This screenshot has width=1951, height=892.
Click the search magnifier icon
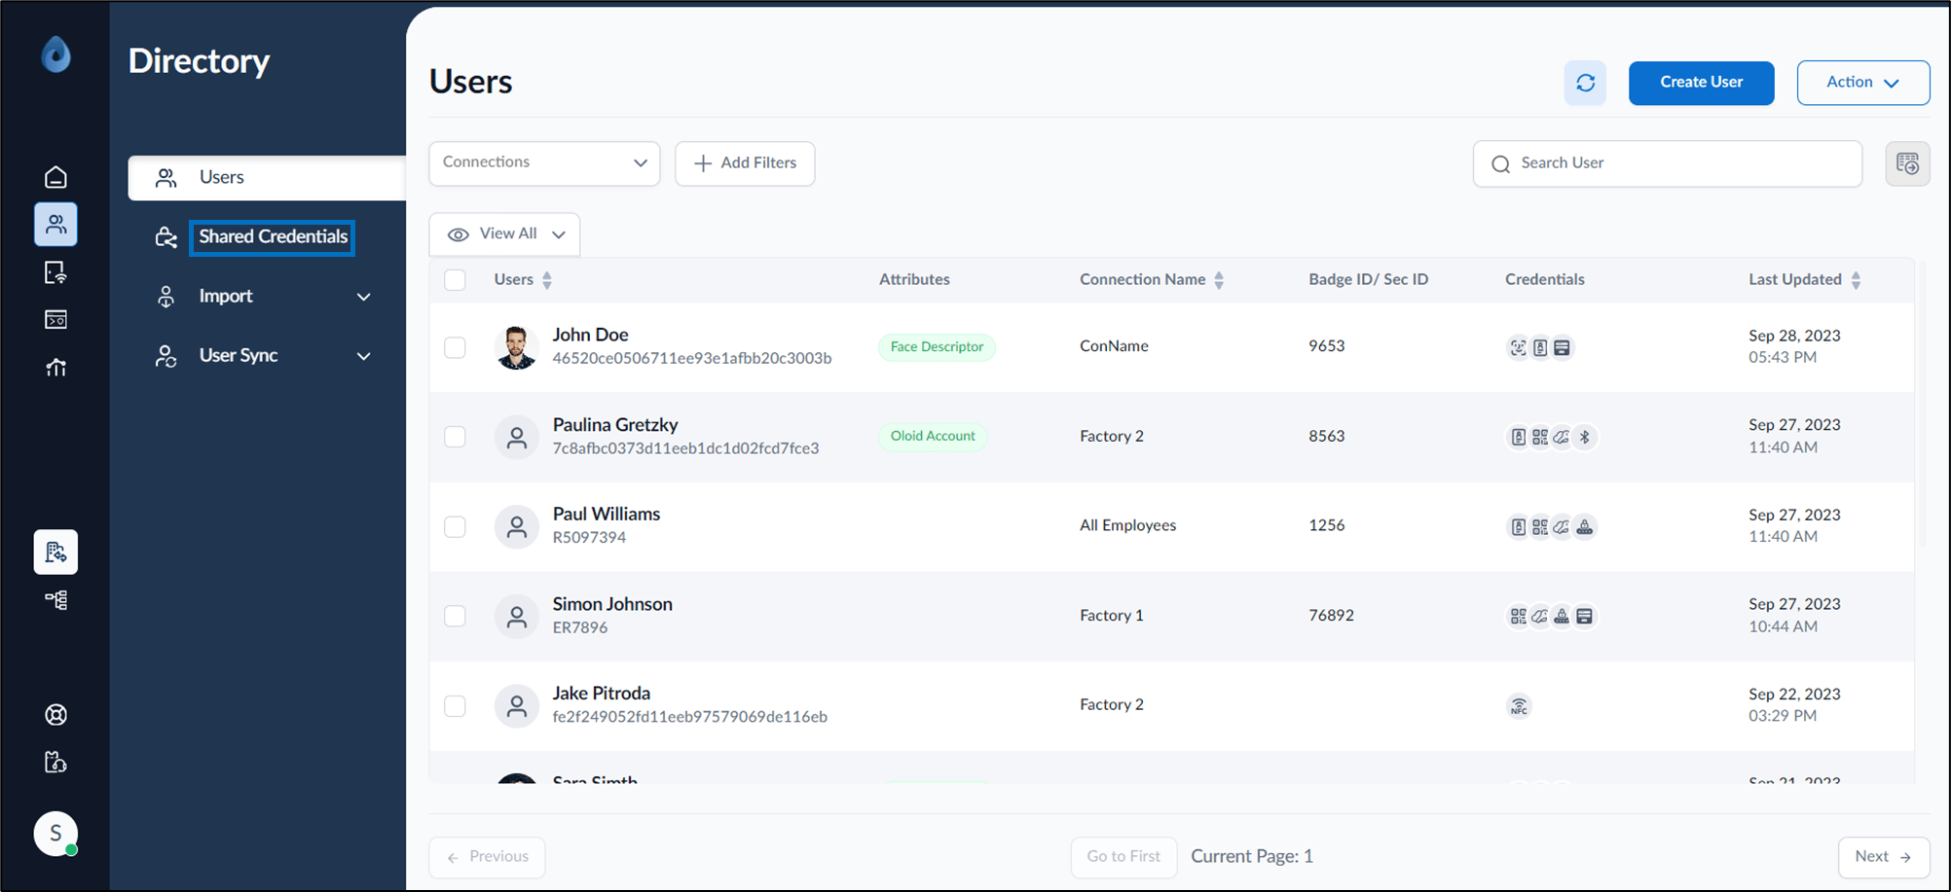pos(1501,163)
